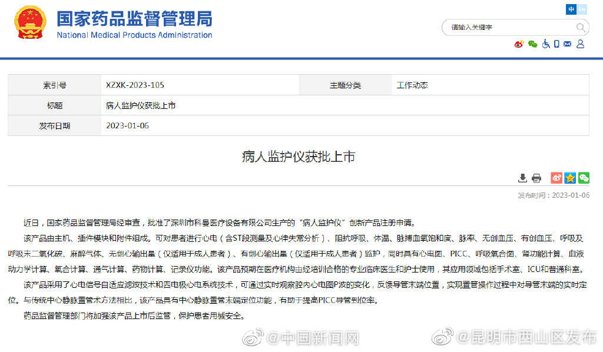Print the article with the printer icon
Viewport: 603px width, 352px height.
point(536,177)
